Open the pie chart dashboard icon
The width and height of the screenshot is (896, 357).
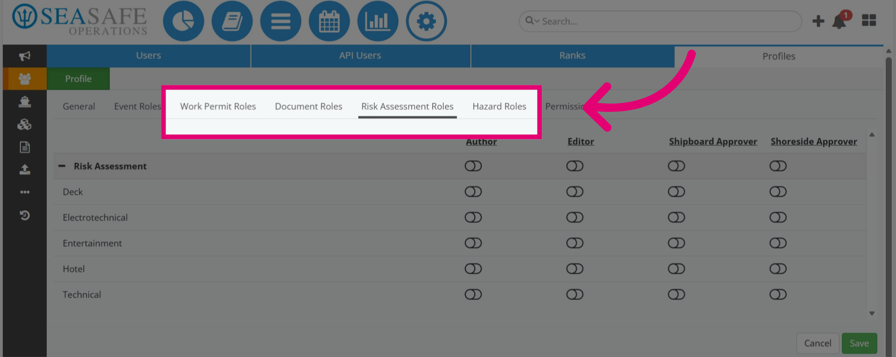(x=183, y=21)
